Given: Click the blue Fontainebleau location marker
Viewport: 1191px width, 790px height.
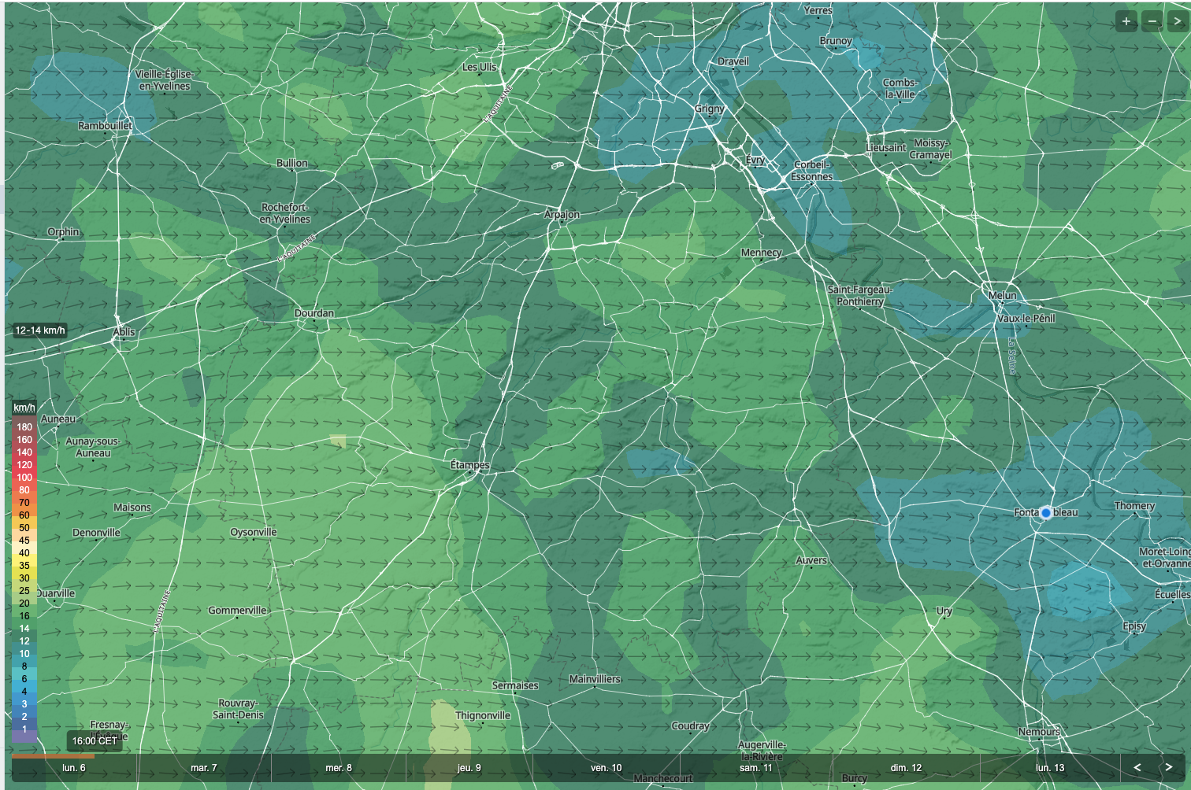Looking at the screenshot, I should point(1046,512).
